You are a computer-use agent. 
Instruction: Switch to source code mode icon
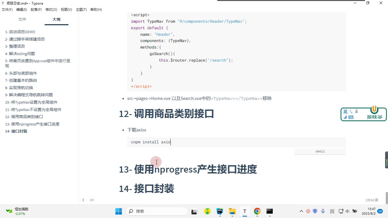pyautogui.click(x=92, y=200)
